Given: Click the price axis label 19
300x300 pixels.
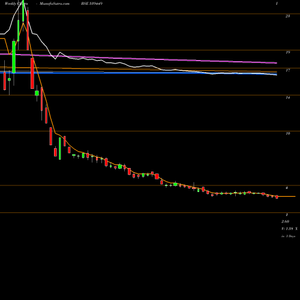Looking at the screenshot, I should click(x=287, y=53).
